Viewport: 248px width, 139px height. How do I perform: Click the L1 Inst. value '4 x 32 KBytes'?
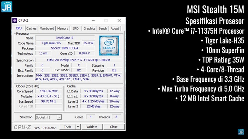(x=93, y=96)
